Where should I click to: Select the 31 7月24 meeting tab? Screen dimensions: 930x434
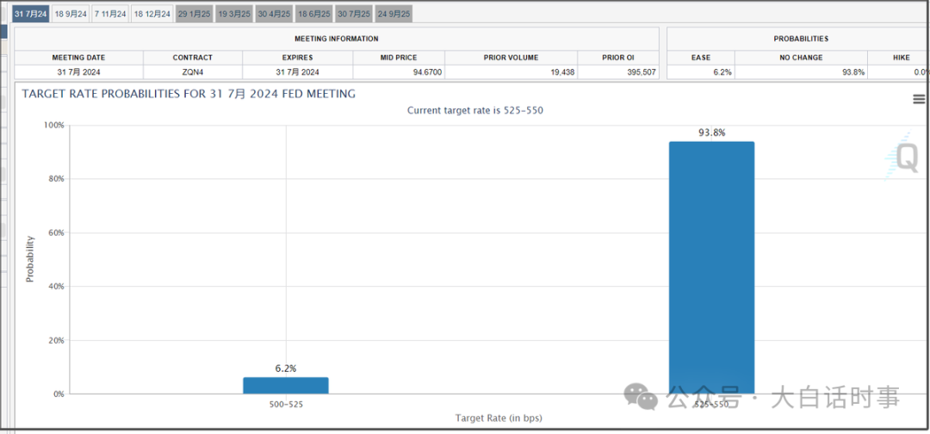pyautogui.click(x=30, y=14)
